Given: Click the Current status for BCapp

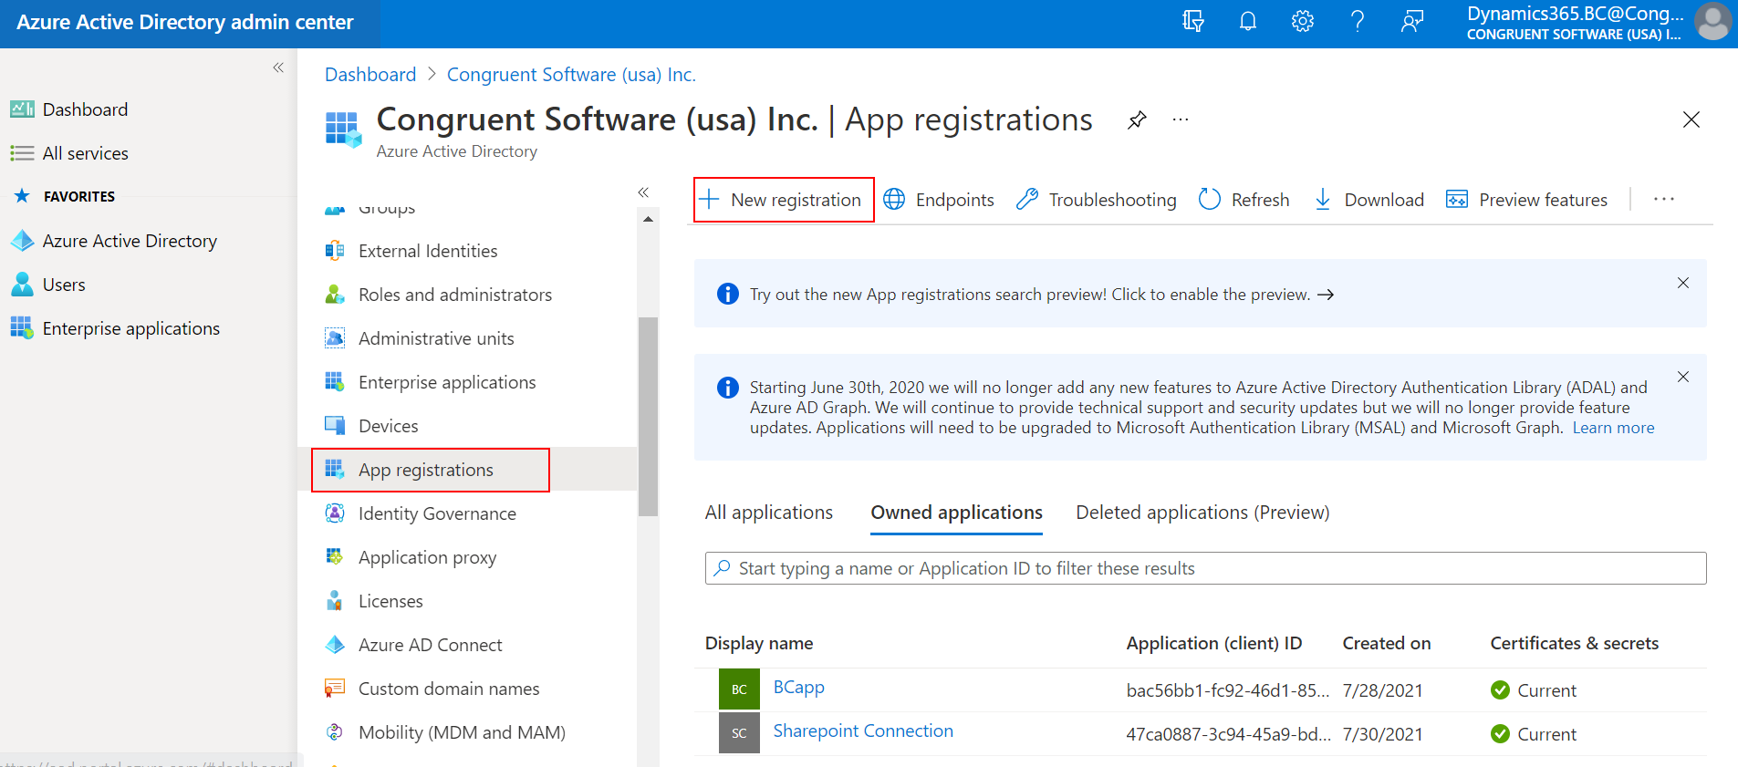Looking at the screenshot, I should pos(1534,690).
